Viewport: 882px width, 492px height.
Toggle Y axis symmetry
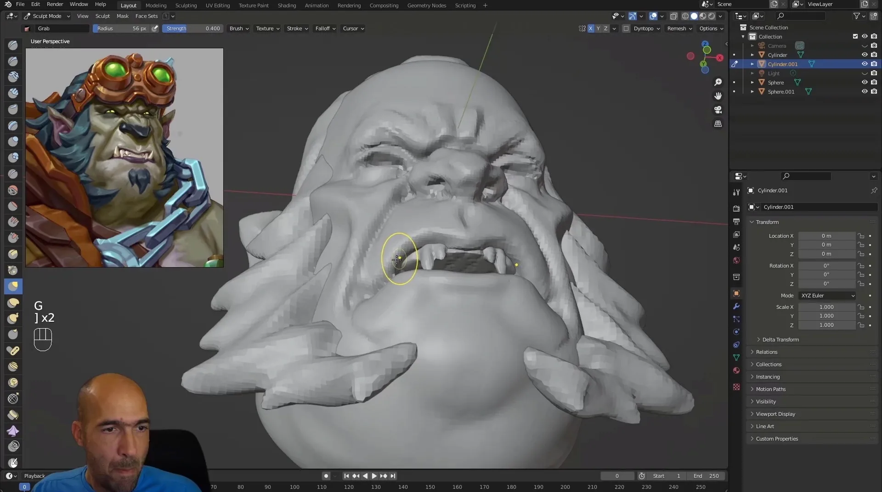[x=598, y=28]
